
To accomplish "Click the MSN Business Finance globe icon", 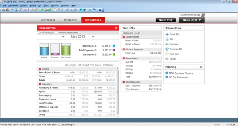I will 167,73.
